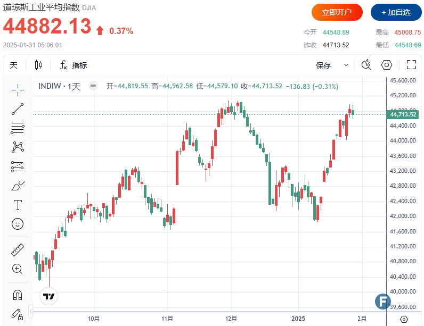The image size is (424, 326).
Task: Open the Fibonacci retracement tool
Action: (18, 128)
